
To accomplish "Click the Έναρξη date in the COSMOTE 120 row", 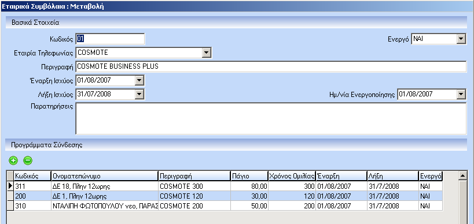I will (341, 196).
